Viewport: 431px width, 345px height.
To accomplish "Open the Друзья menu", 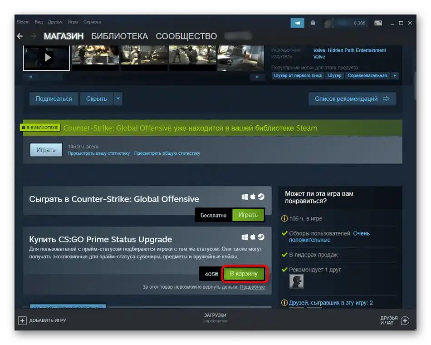I will pos(55,22).
